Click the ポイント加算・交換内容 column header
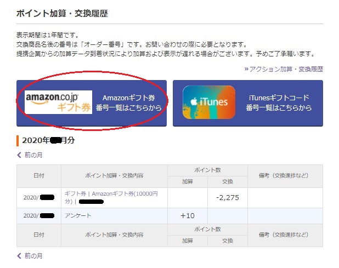Viewport: 339px width, 268px height. (114, 176)
